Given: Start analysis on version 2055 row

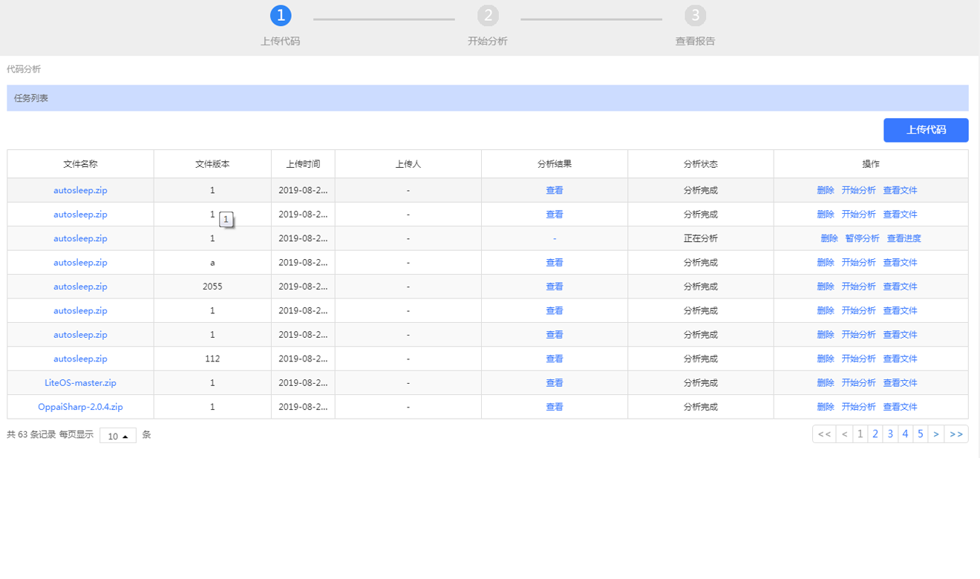Looking at the screenshot, I should pos(858,287).
